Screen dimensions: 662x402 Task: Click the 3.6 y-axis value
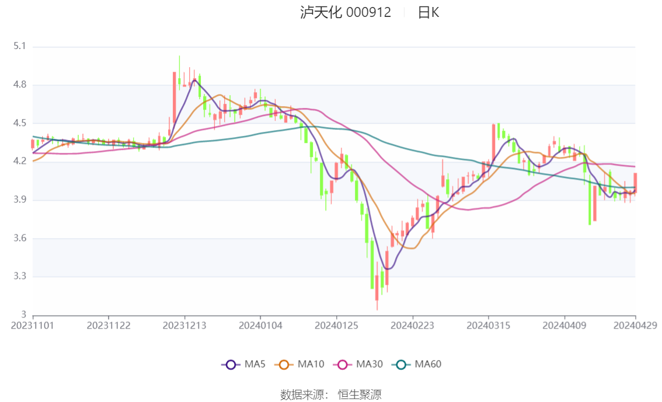[x=19, y=238]
